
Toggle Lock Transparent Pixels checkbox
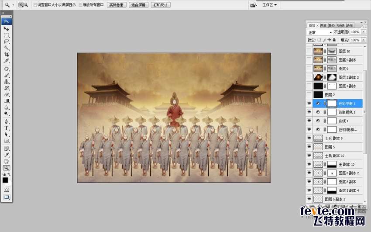click(x=319, y=40)
